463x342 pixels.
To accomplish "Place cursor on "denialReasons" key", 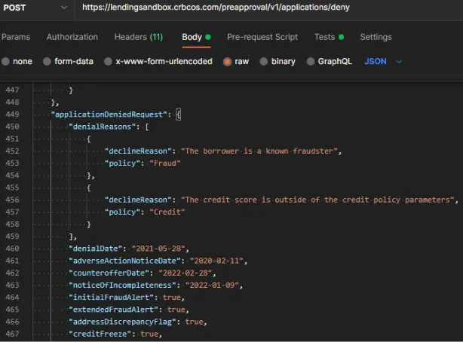I will click(104, 127).
